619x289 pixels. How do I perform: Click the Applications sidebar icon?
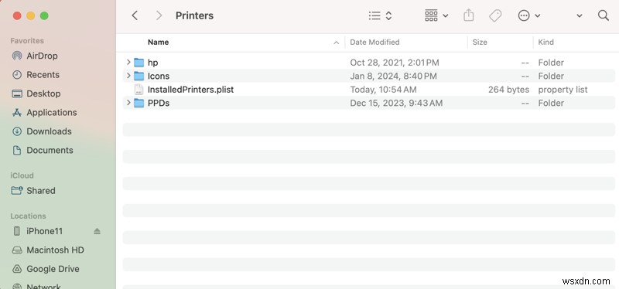tap(17, 112)
